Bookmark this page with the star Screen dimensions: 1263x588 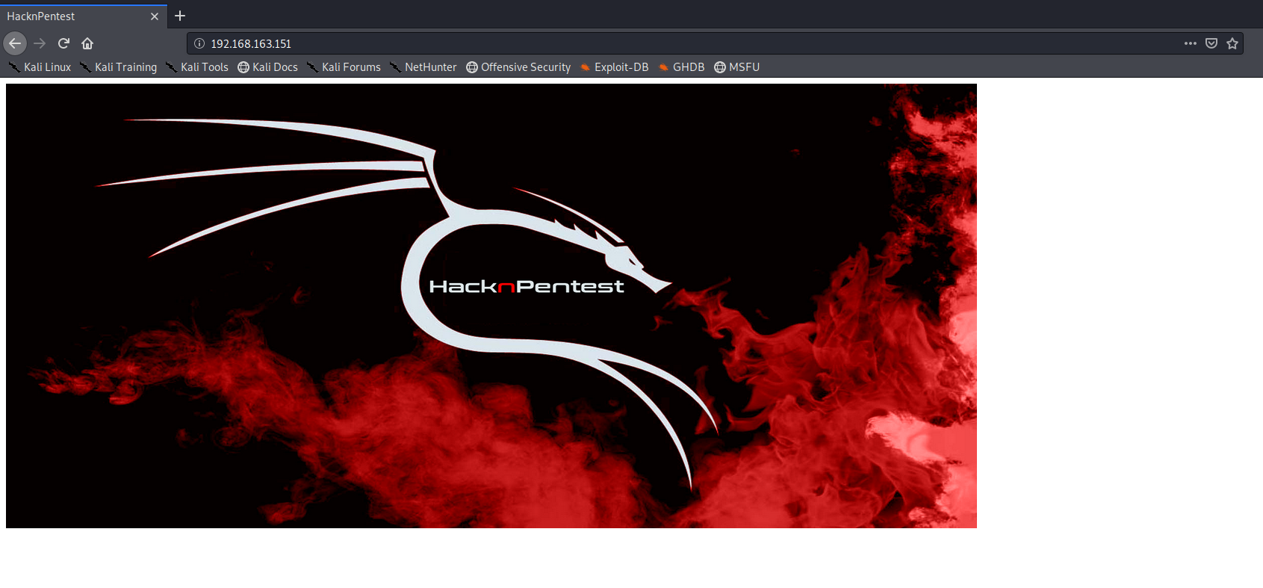[1232, 43]
